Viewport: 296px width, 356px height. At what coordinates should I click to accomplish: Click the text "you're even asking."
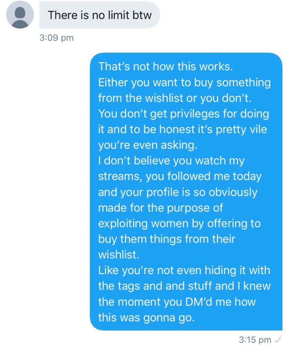[147, 145]
